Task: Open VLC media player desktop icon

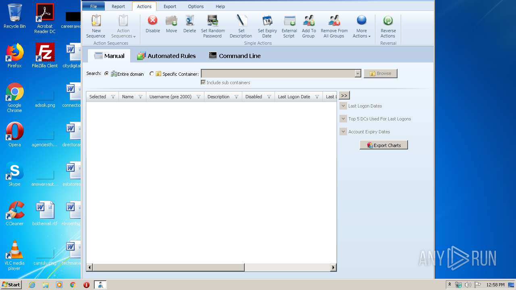Action: click(x=15, y=255)
